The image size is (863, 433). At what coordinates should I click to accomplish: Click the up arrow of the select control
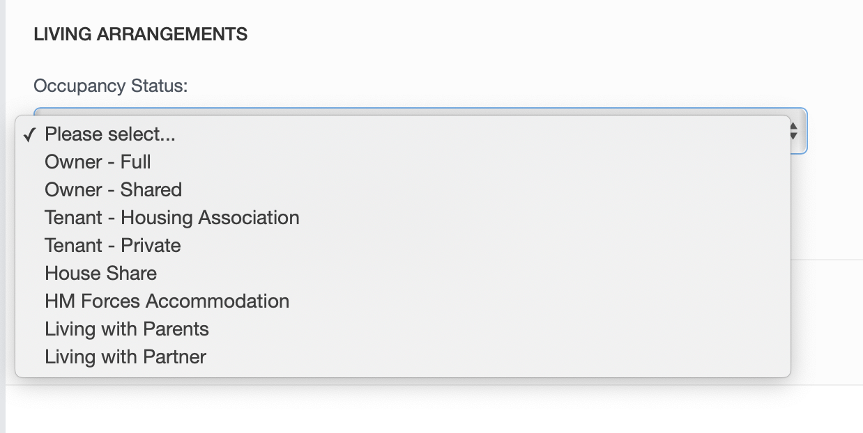click(793, 127)
